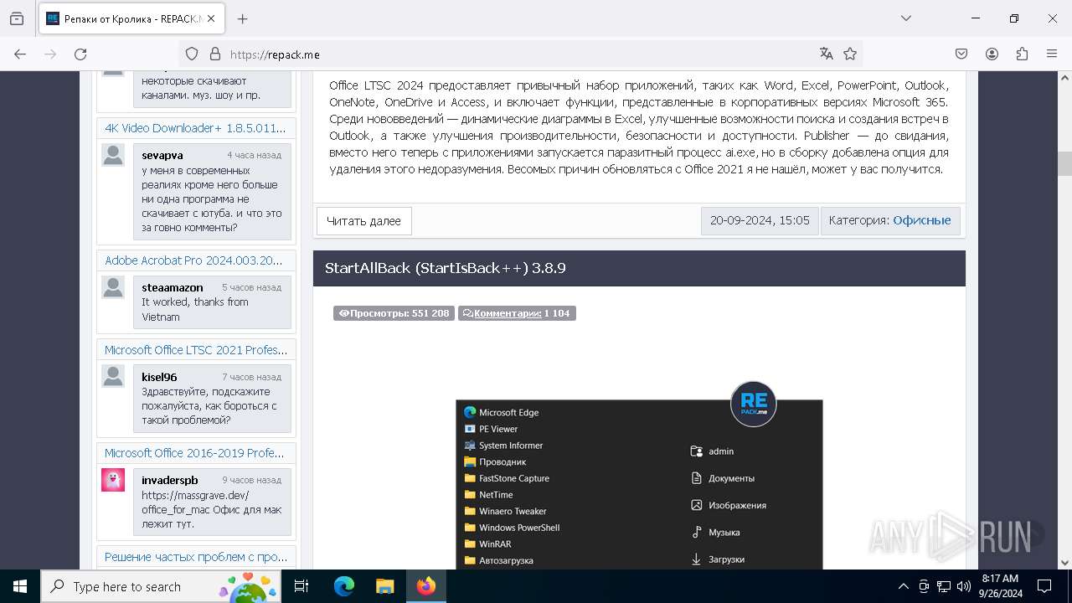Open Adobe Acrobat Pro 2024 link
This screenshot has height=603, width=1072.
coord(193,260)
